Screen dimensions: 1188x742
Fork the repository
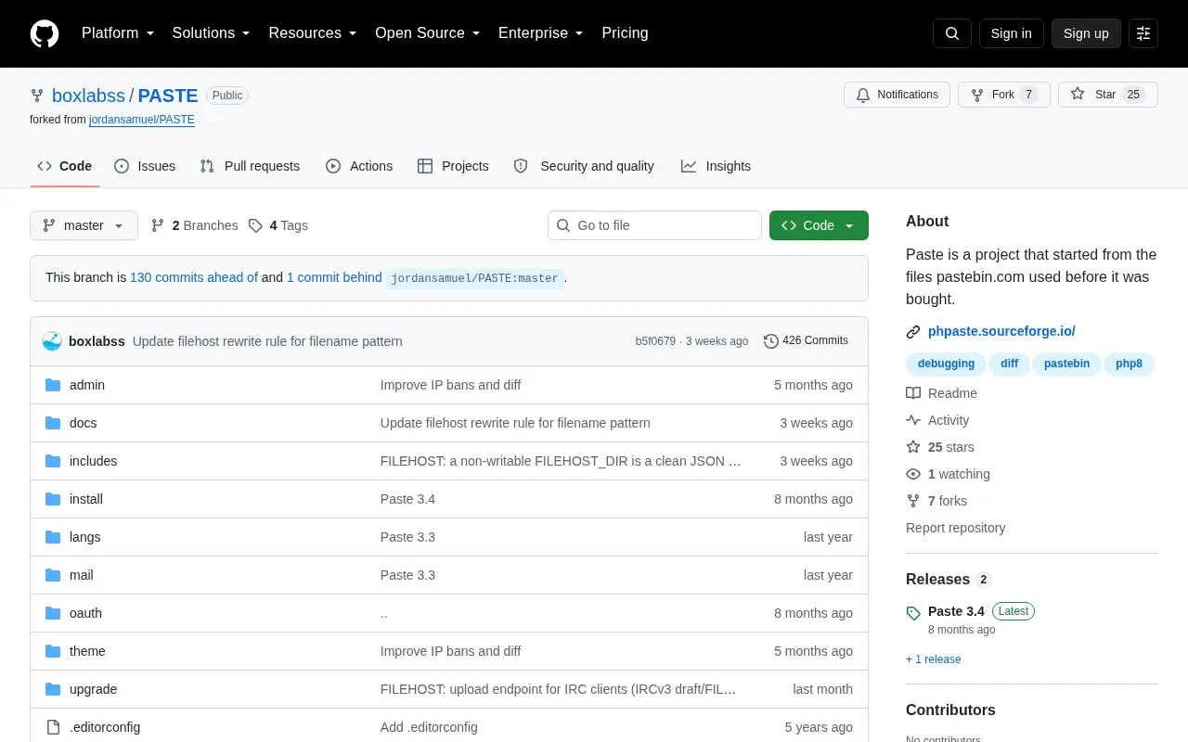(1004, 95)
